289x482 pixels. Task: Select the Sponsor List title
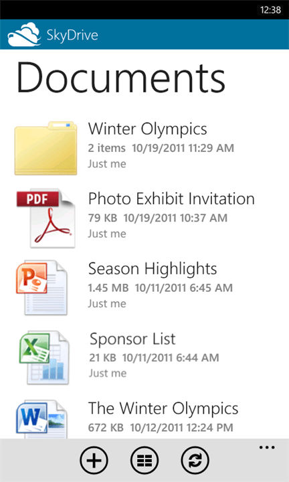[x=132, y=339]
